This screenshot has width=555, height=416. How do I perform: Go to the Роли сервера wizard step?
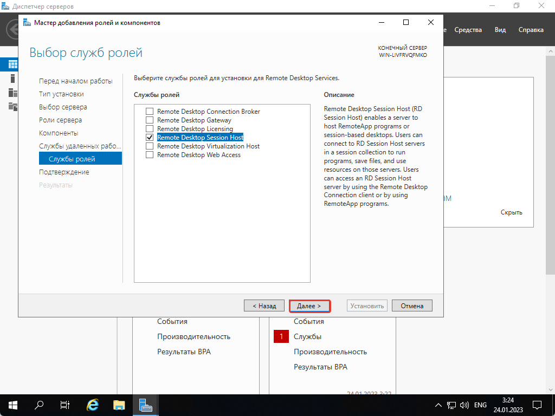60,120
